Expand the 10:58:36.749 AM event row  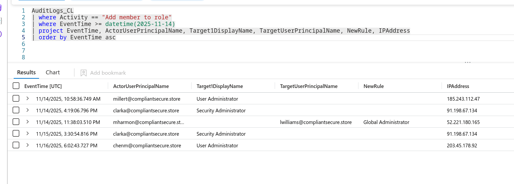click(x=28, y=99)
